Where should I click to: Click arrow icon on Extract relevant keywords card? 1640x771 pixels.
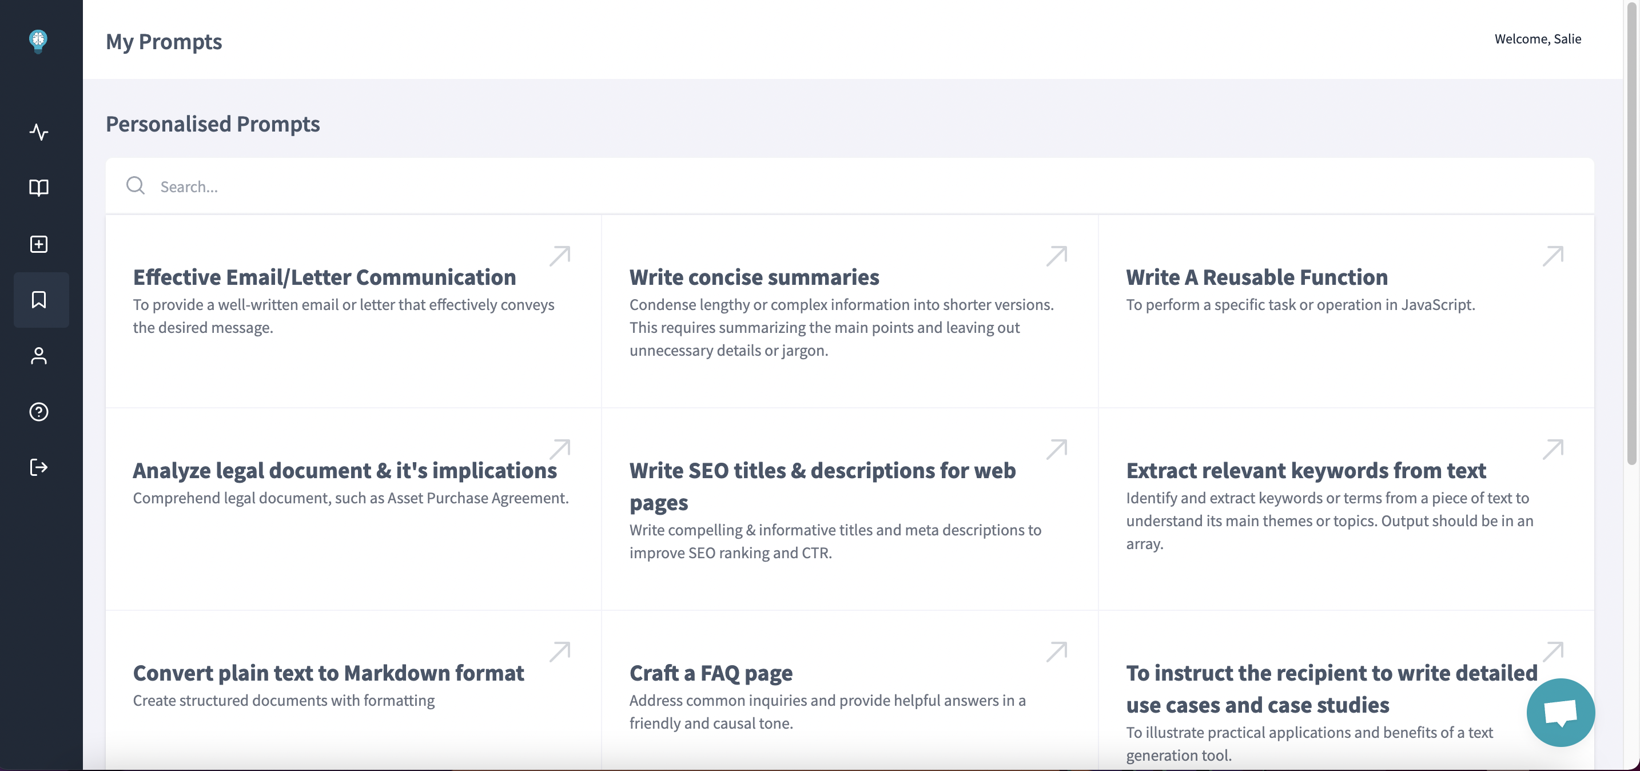(x=1553, y=450)
